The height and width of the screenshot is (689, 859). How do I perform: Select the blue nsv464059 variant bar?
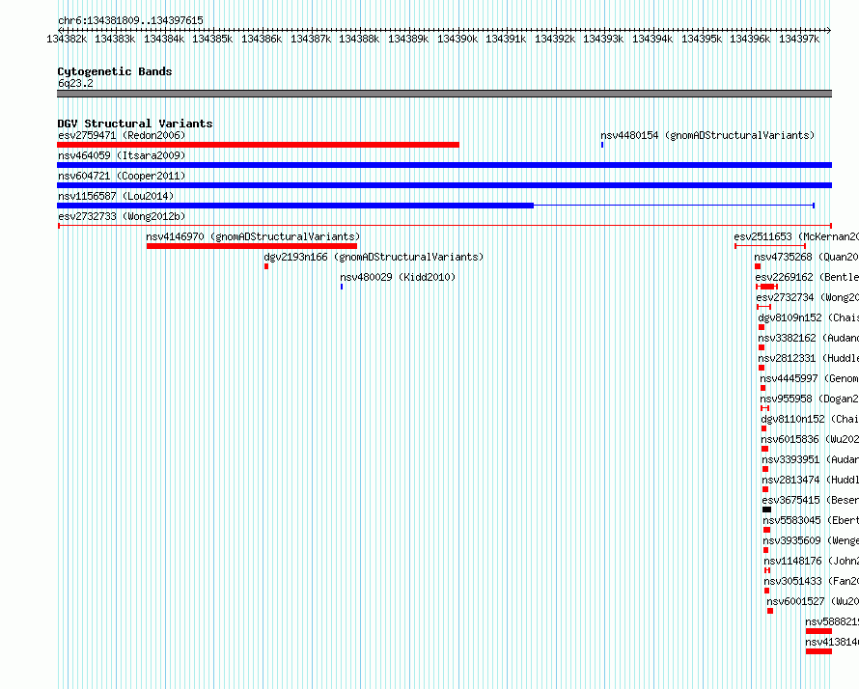point(444,165)
